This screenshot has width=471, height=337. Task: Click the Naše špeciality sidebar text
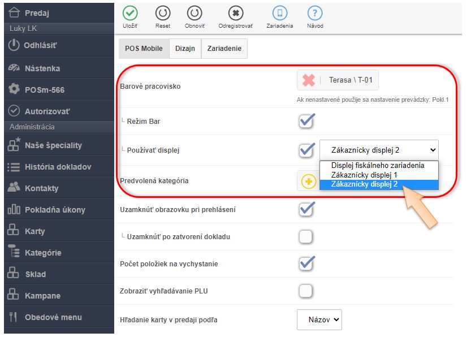[x=54, y=145]
